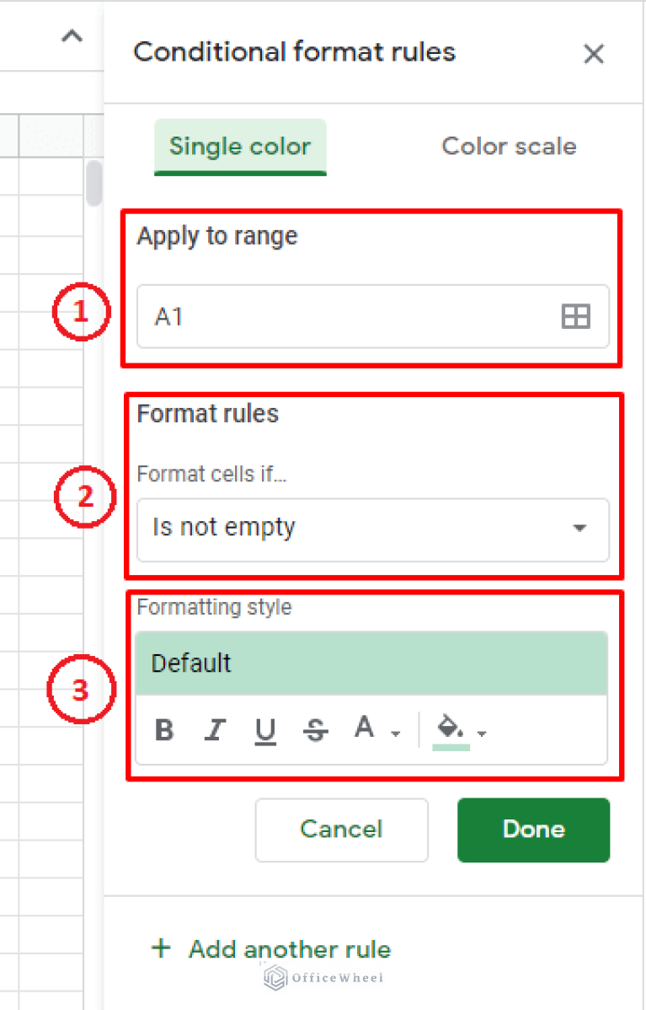Image resolution: width=646 pixels, height=1010 pixels.
Task: Click the Bold formatting icon
Action: 165,730
